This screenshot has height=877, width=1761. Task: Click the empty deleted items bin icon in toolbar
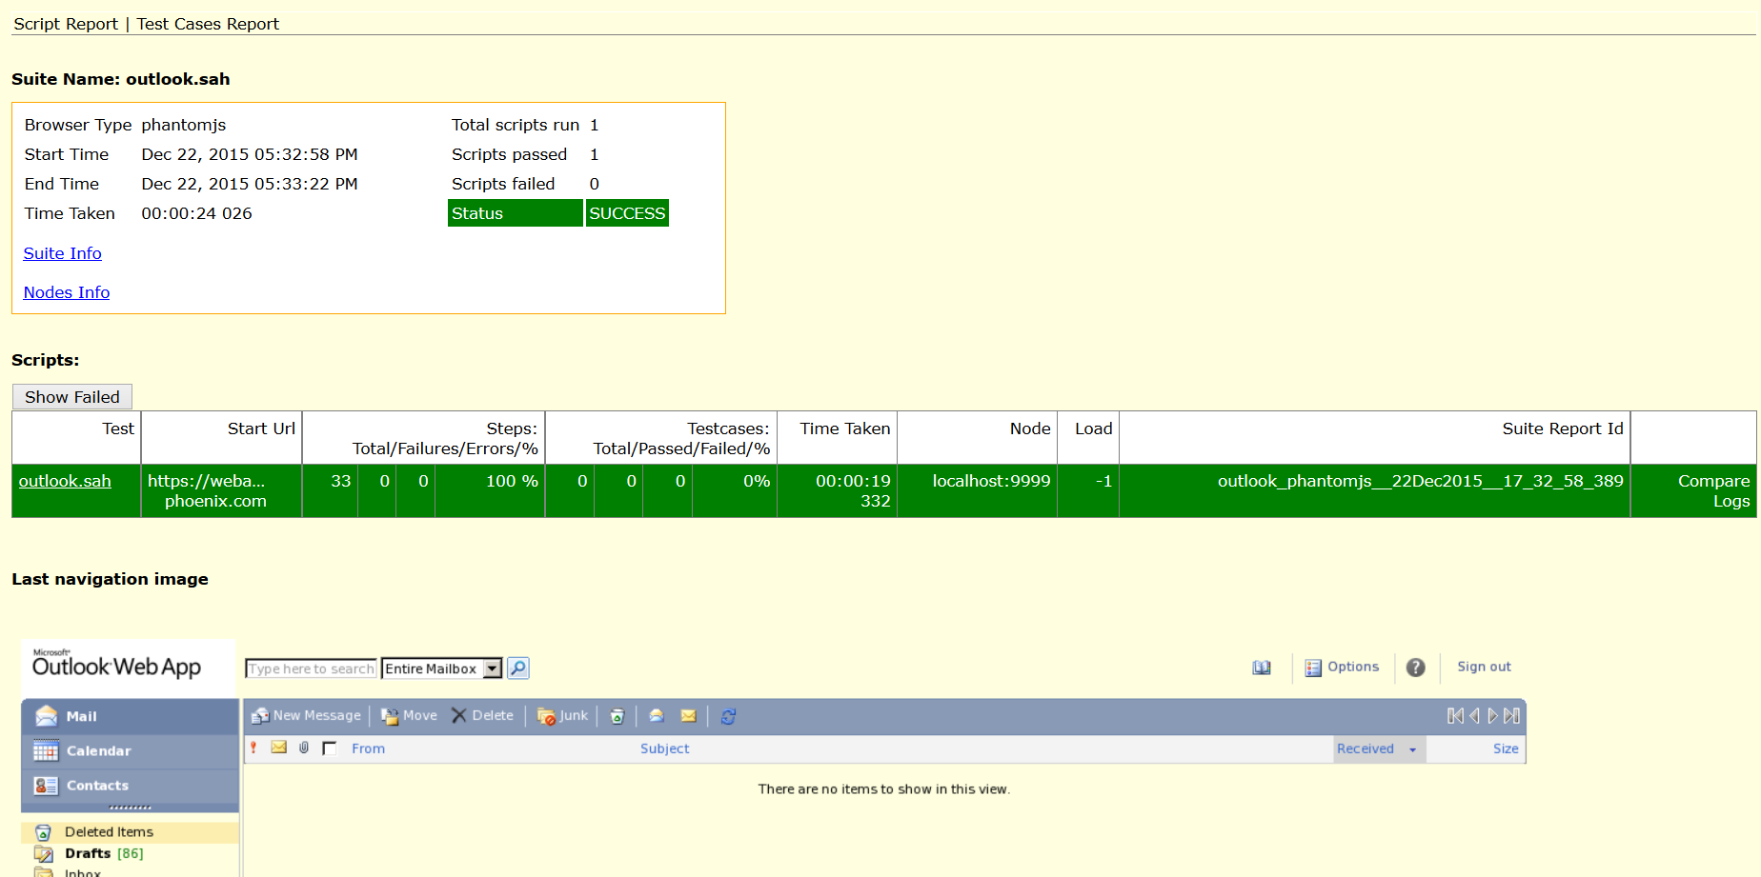(617, 716)
